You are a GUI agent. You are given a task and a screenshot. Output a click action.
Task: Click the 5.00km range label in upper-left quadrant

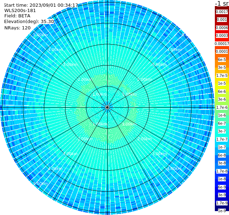[x=40, y=35]
